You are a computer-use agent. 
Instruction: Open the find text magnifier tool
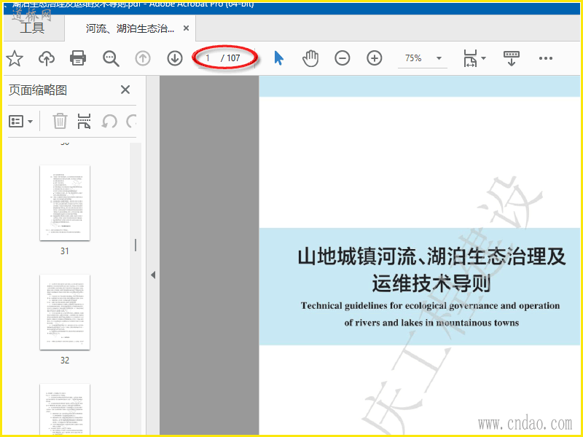(111, 58)
